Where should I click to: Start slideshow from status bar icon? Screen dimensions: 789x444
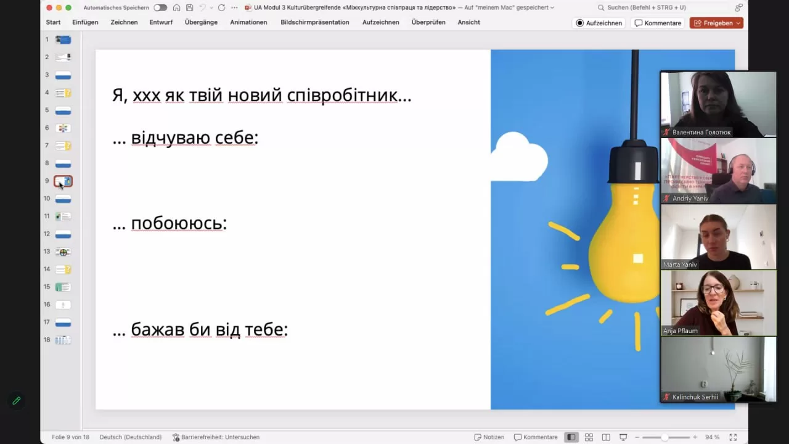(623, 437)
